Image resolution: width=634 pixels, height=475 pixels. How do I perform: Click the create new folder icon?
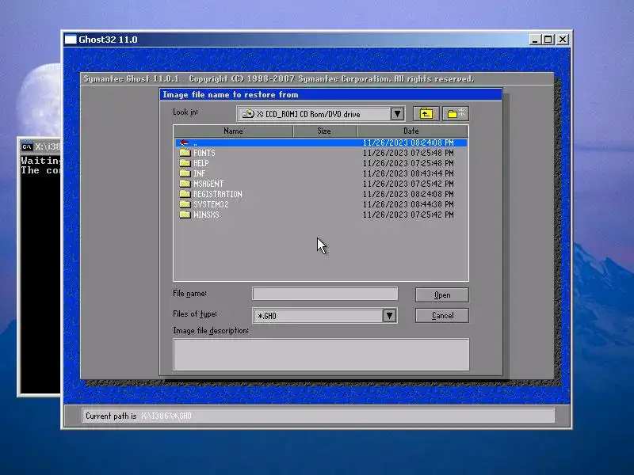coord(456,114)
